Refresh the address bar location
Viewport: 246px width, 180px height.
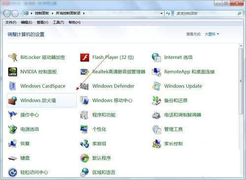[168, 13]
